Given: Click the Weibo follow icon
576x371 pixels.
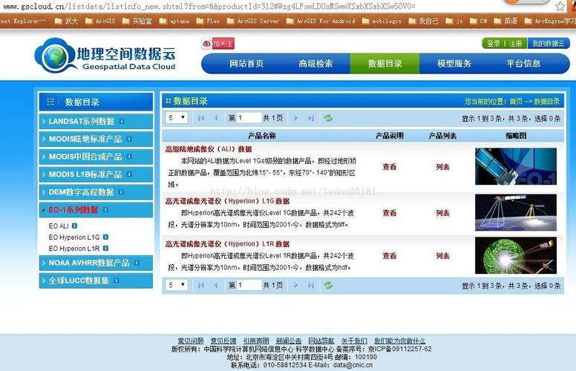Looking at the screenshot, I should pyautogui.click(x=207, y=44).
